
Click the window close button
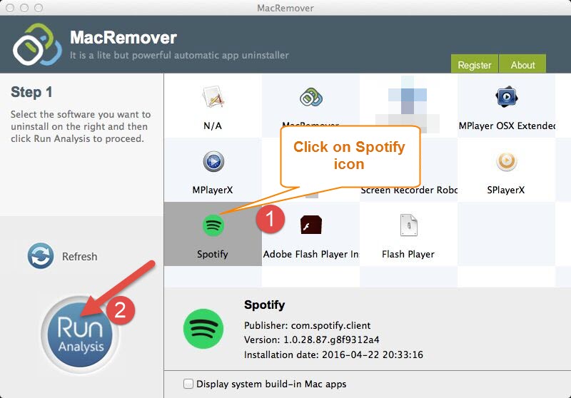click(x=10, y=8)
